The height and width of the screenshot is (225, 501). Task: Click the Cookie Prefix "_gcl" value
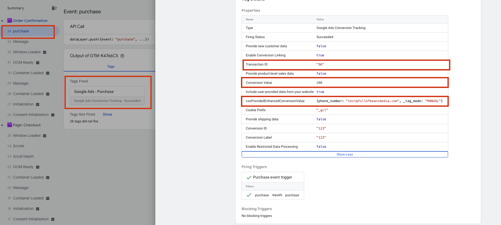tap(322, 110)
